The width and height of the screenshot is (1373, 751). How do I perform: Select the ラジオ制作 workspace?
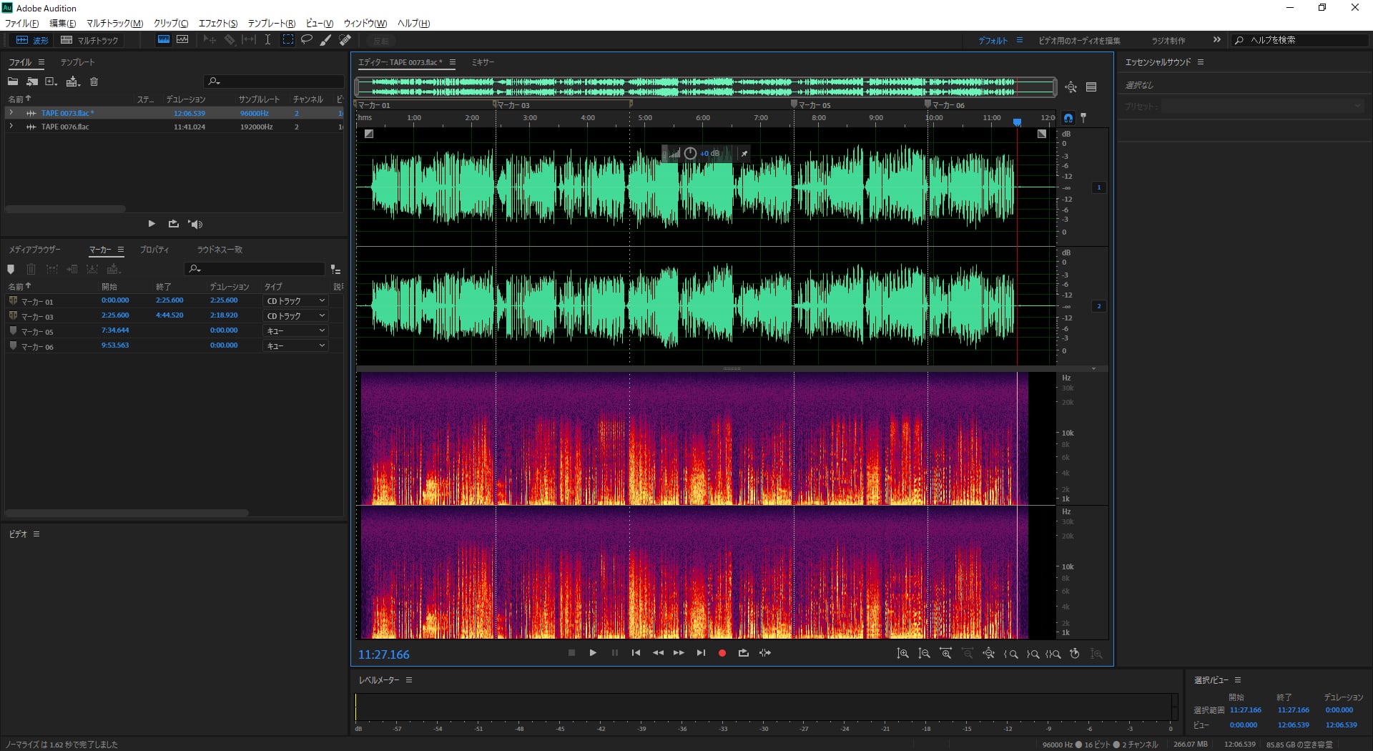point(1168,41)
